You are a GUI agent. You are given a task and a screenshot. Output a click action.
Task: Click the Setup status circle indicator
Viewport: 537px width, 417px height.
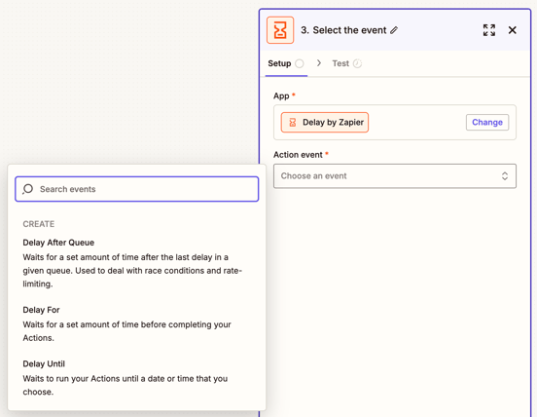click(300, 63)
